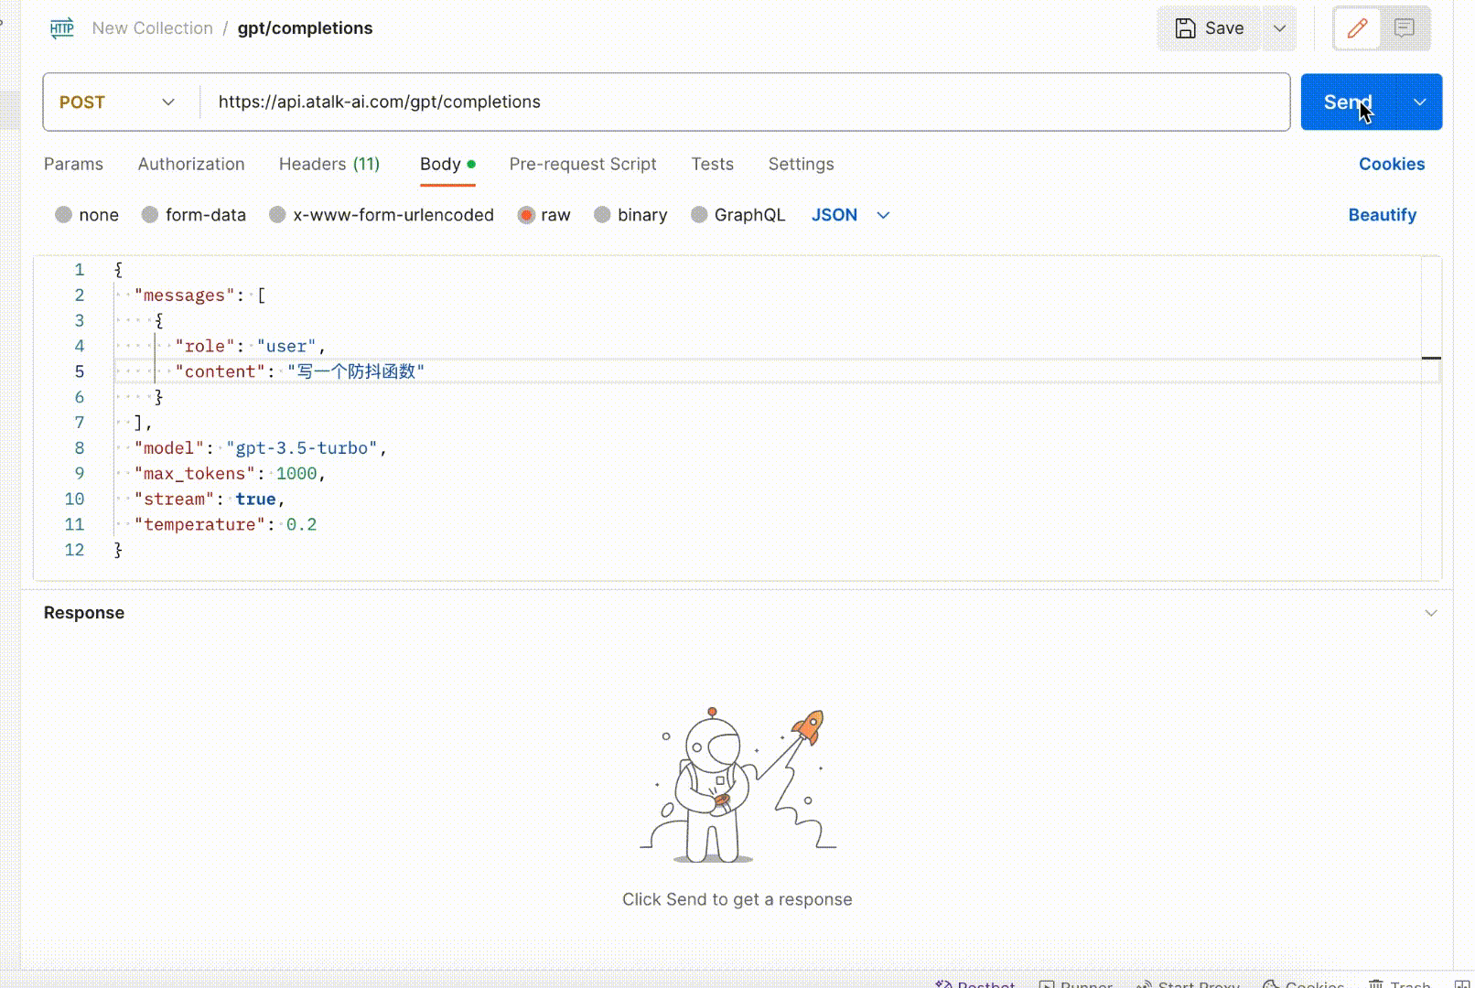Switch to the Authorization tab
The image size is (1475, 988).
(x=191, y=165)
